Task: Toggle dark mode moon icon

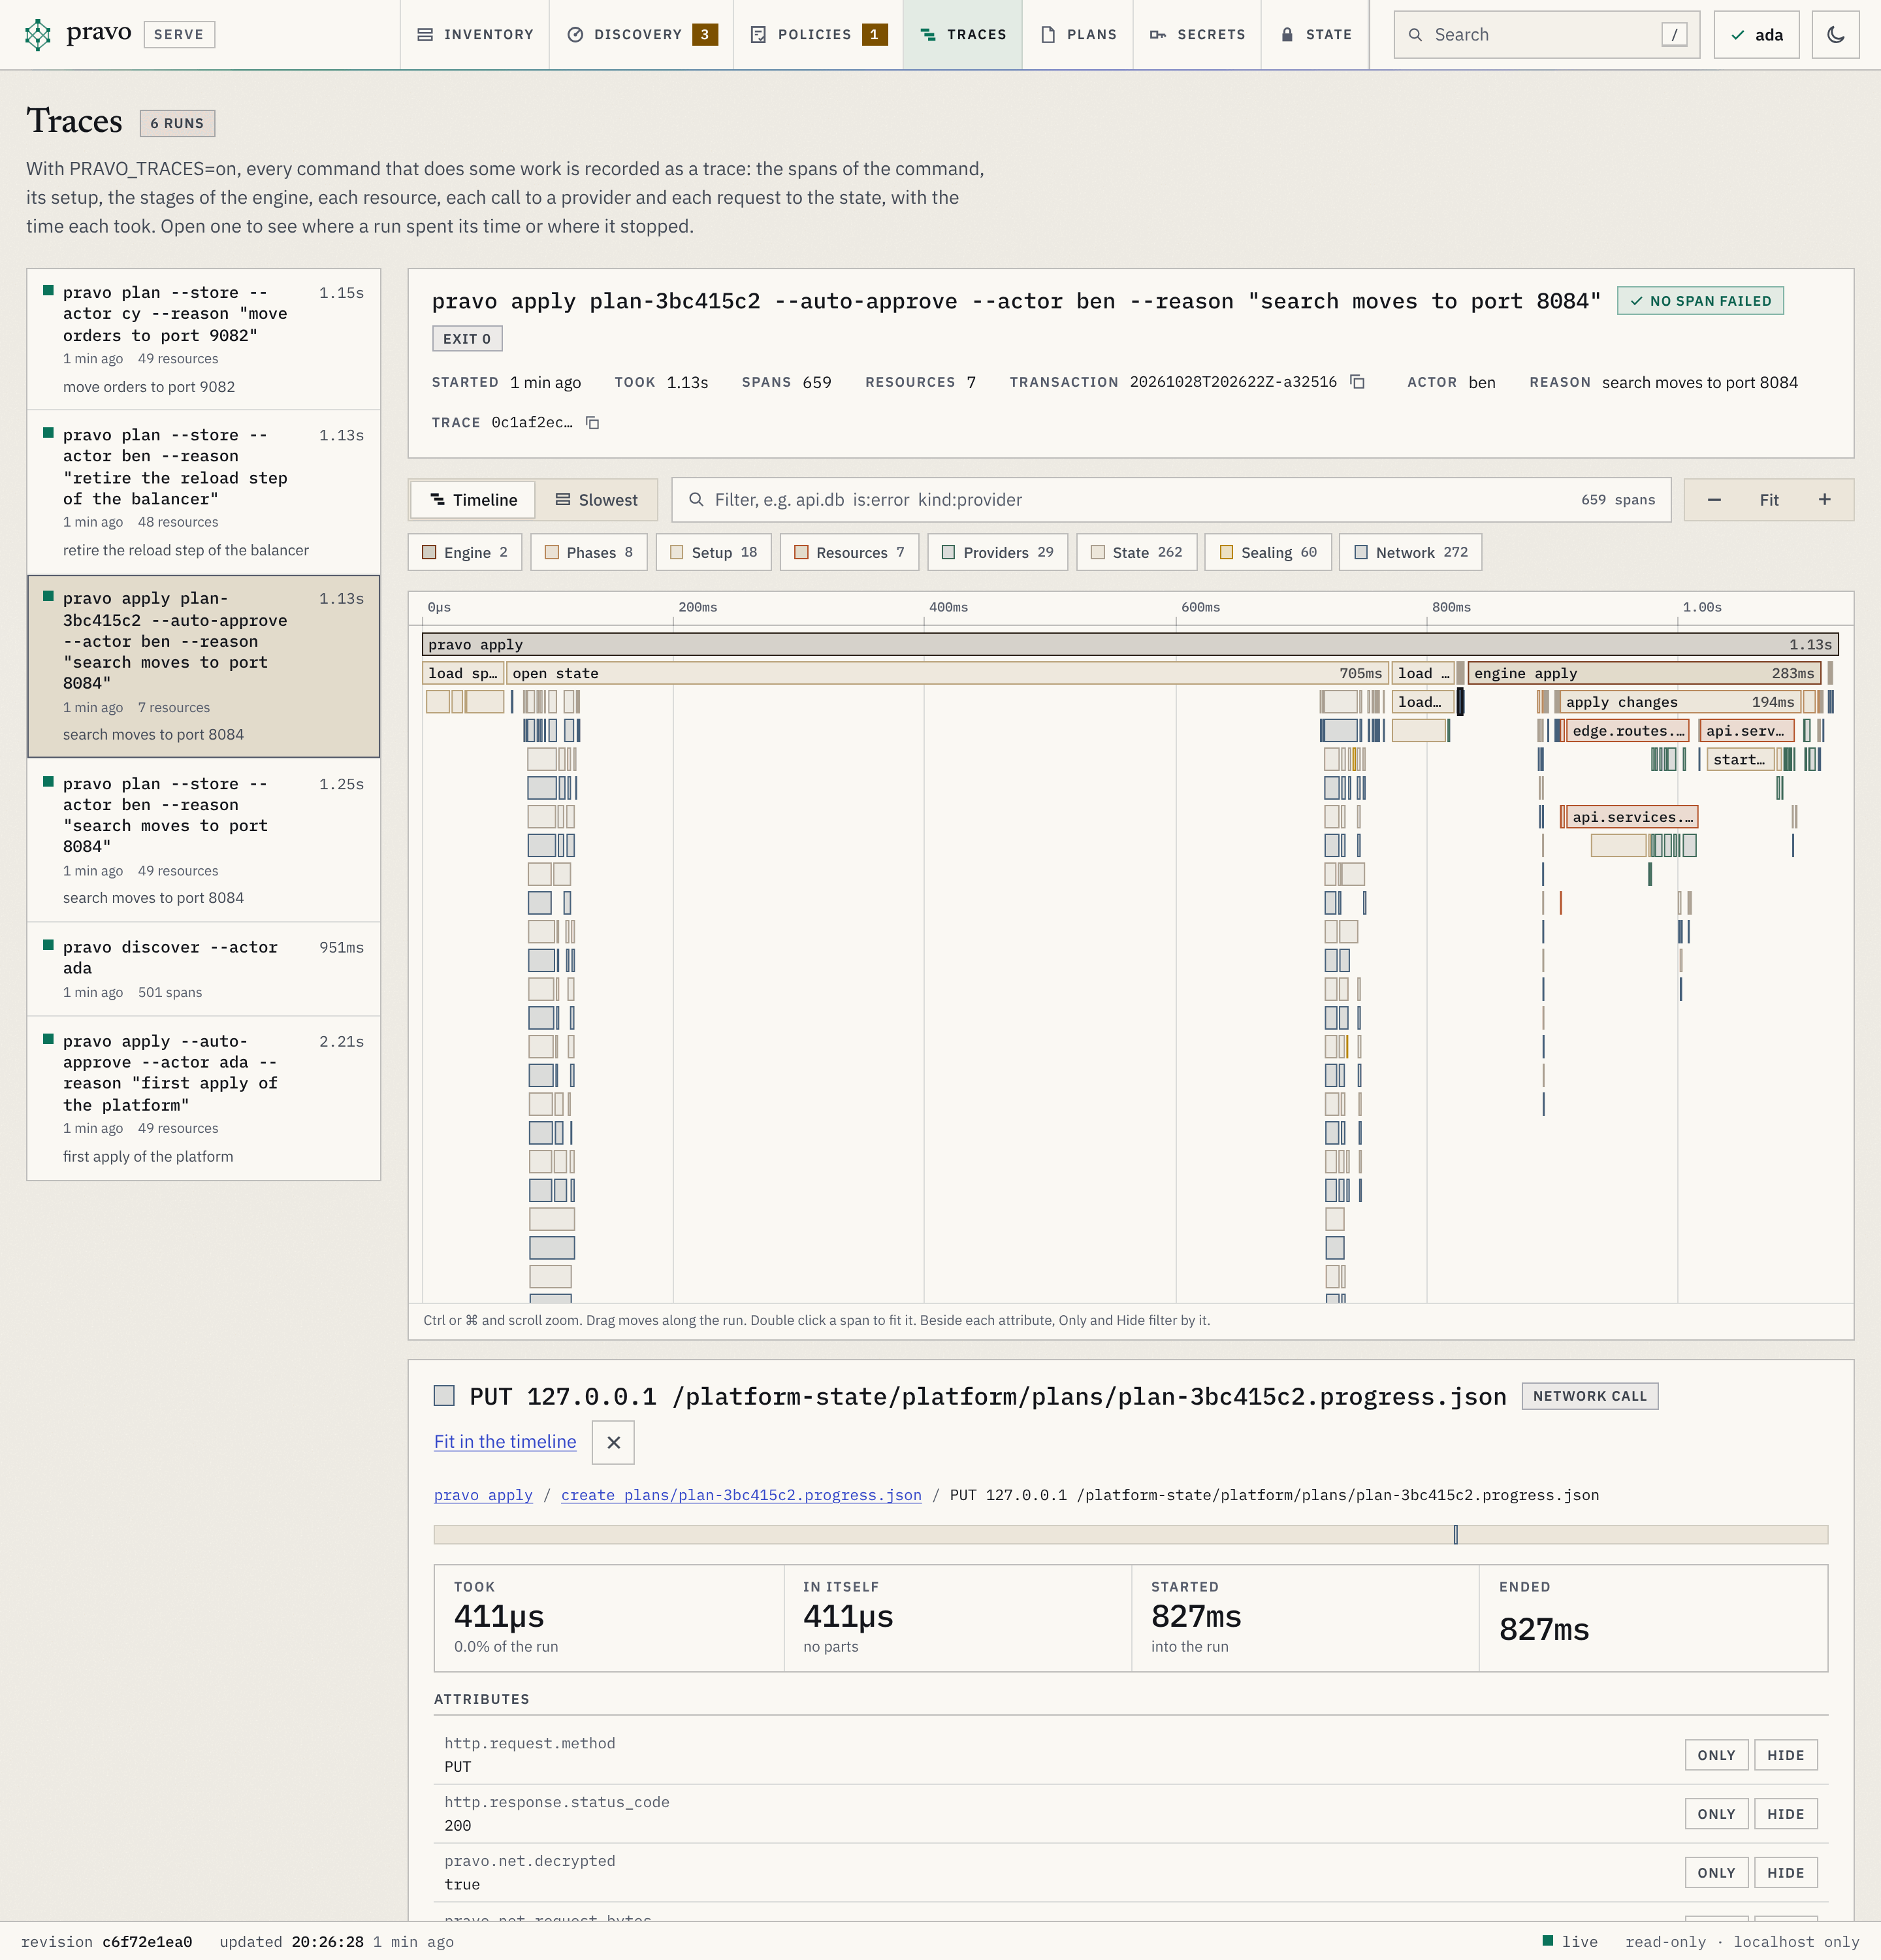Action: pos(1835,35)
